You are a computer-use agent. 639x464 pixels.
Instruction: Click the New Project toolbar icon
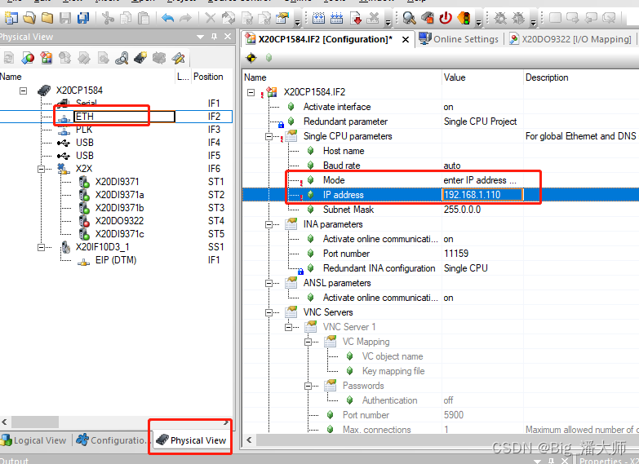[x=11, y=18]
